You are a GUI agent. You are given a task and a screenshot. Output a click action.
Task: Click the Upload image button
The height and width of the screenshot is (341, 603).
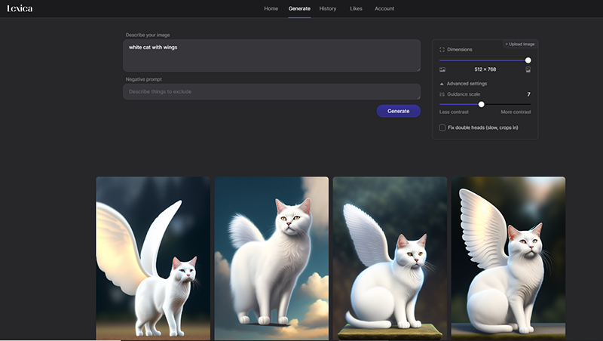click(x=520, y=44)
